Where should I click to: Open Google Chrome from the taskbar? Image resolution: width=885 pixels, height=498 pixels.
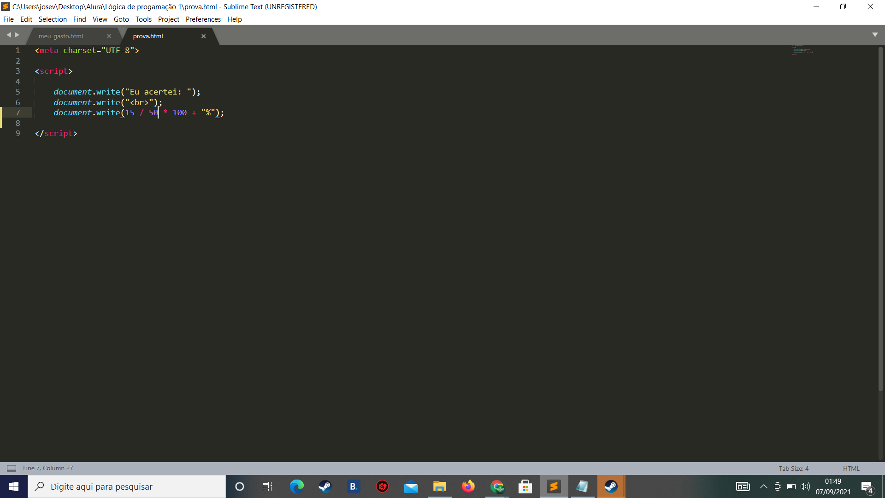pyautogui.click(x=497, y=486)
